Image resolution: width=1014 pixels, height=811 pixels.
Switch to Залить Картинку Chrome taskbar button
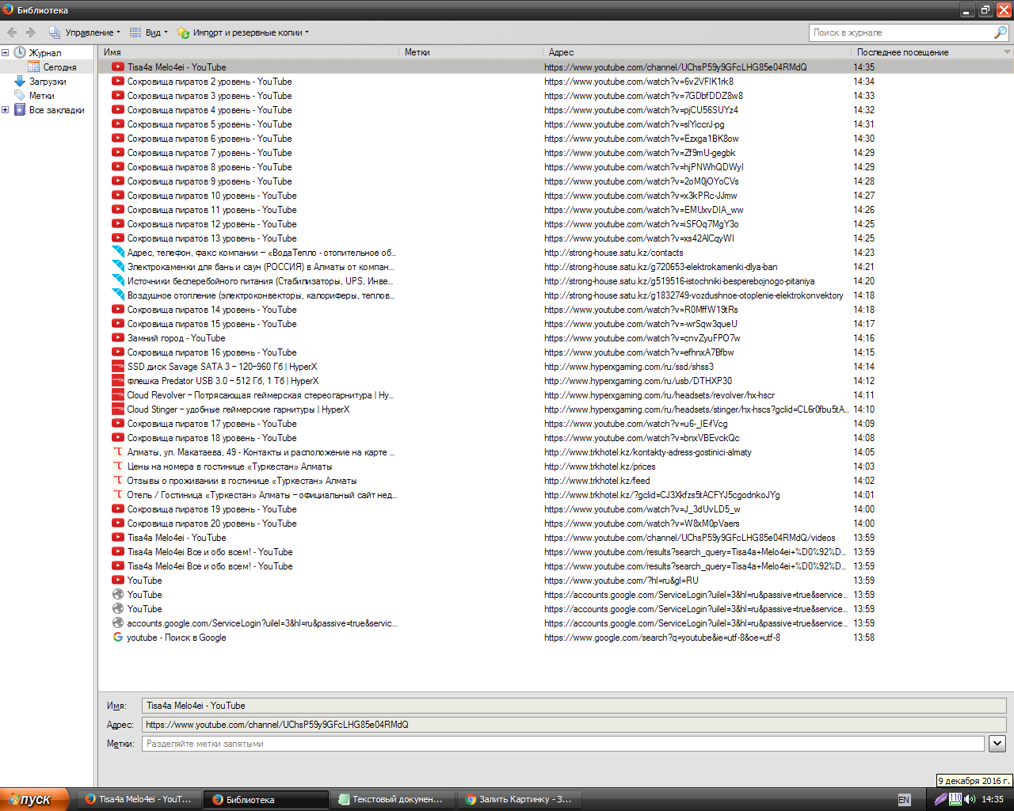click(520, 799)
